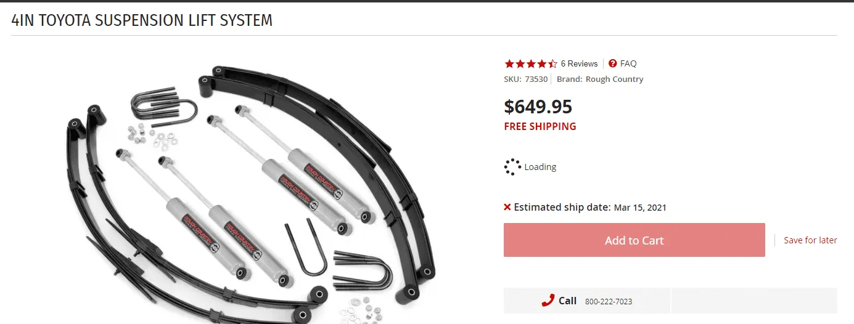Click the red phone handset icon
854x324 pixels.
(x=548, y=301)
